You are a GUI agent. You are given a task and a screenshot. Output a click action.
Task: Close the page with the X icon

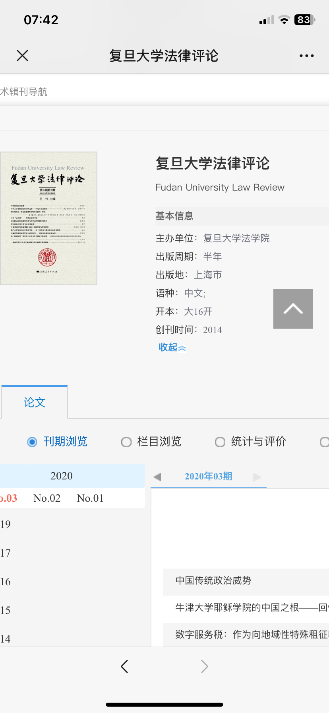(x=23, y=56)
